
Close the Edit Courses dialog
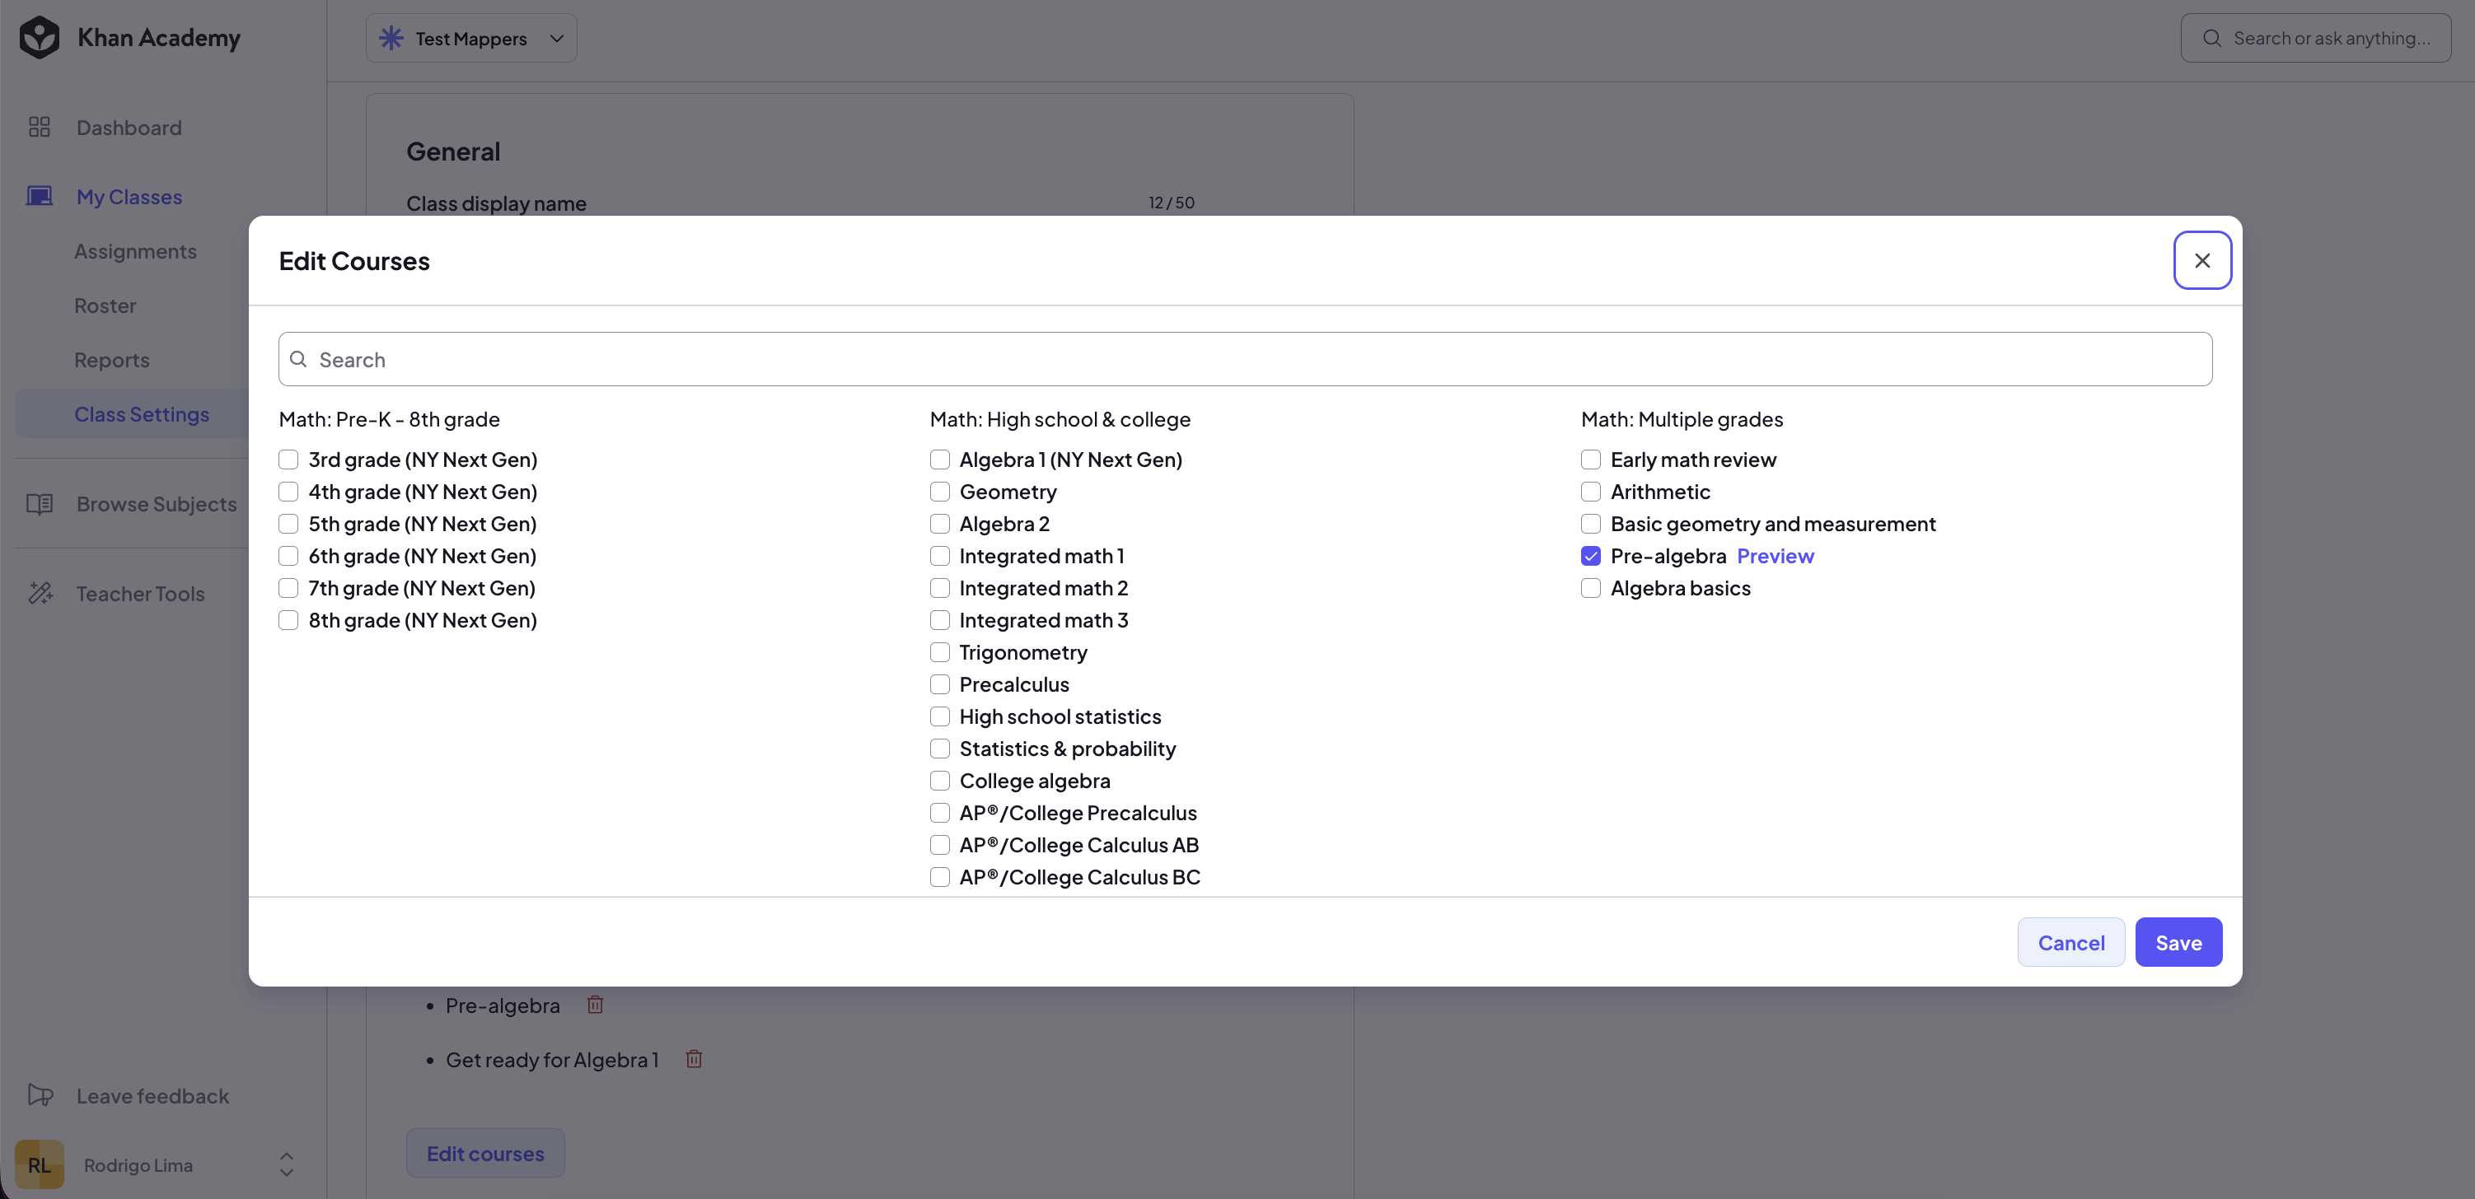pyautogui.click(x=2202, y=260)
